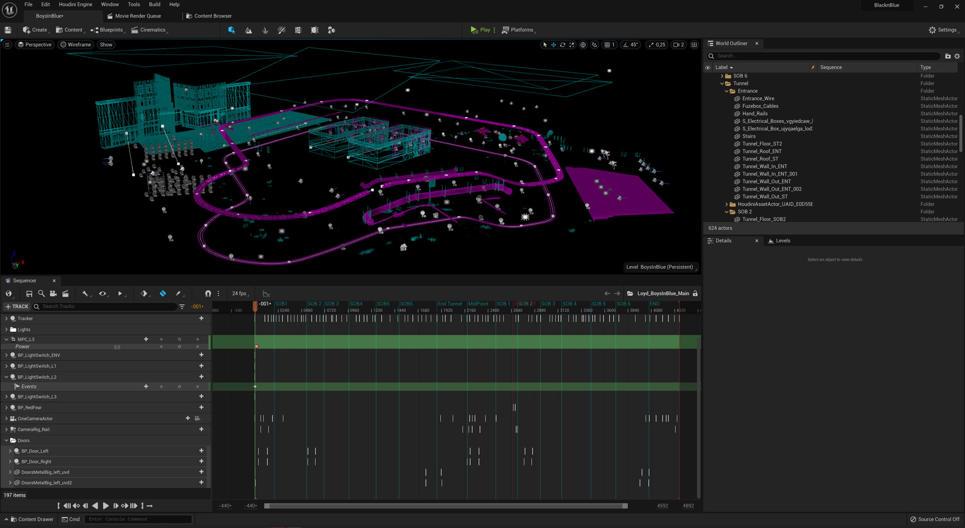This screenshot has width=965, height=528.
Task: Open the Houdini Engine menu
Action: 75,5
